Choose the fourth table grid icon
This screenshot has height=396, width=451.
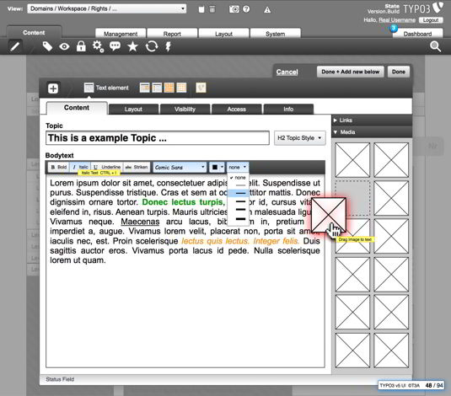pos(181,88)
